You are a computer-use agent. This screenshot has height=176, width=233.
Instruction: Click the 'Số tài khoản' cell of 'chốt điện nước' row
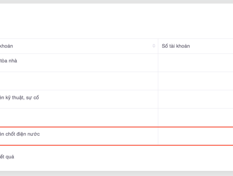click(196, 136)
